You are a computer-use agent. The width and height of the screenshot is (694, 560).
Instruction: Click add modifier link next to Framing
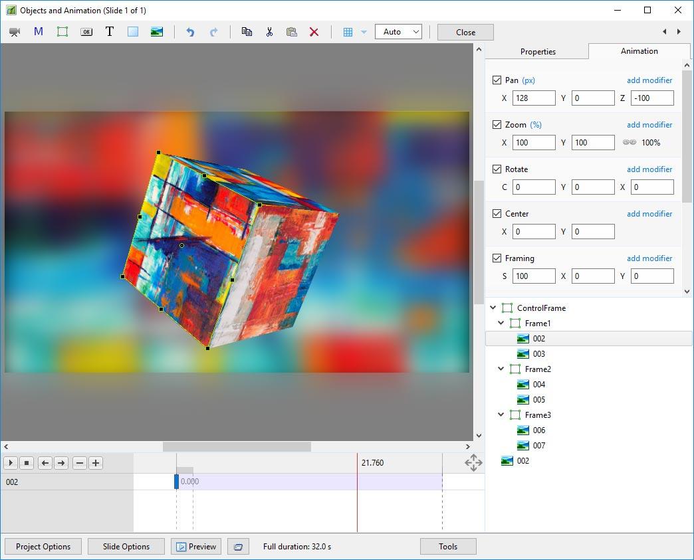(x=649, y=258)
